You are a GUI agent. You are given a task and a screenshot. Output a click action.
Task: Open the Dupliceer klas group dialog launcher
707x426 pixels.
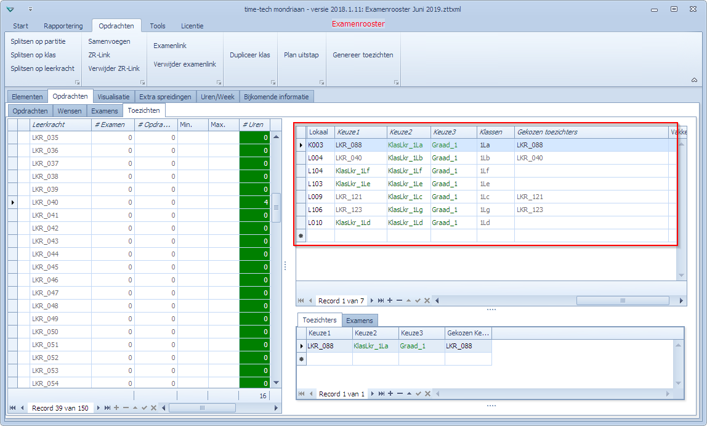tap(273, 83)
